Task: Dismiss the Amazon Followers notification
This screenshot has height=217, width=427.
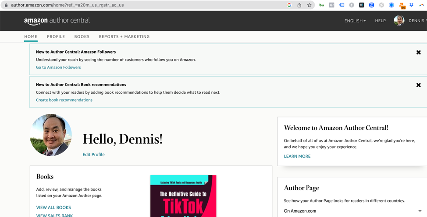Action: (x=419, y=52)
